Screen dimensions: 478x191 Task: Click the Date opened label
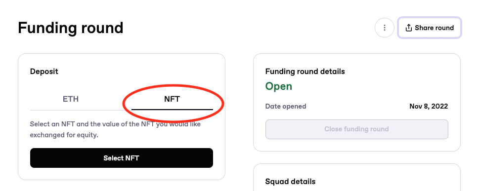click(286, 107)
